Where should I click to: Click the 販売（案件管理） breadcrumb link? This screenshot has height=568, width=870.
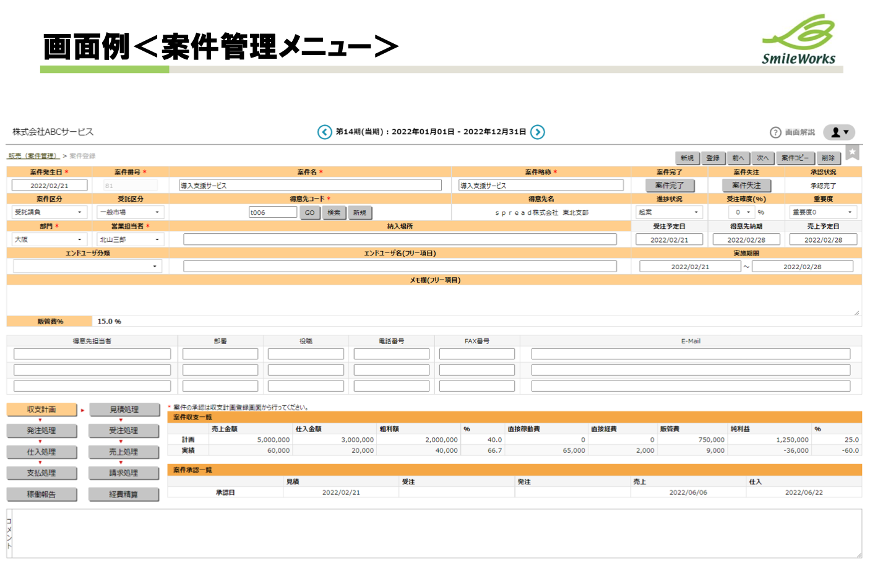pyautogui.click(x=33, y=156)
